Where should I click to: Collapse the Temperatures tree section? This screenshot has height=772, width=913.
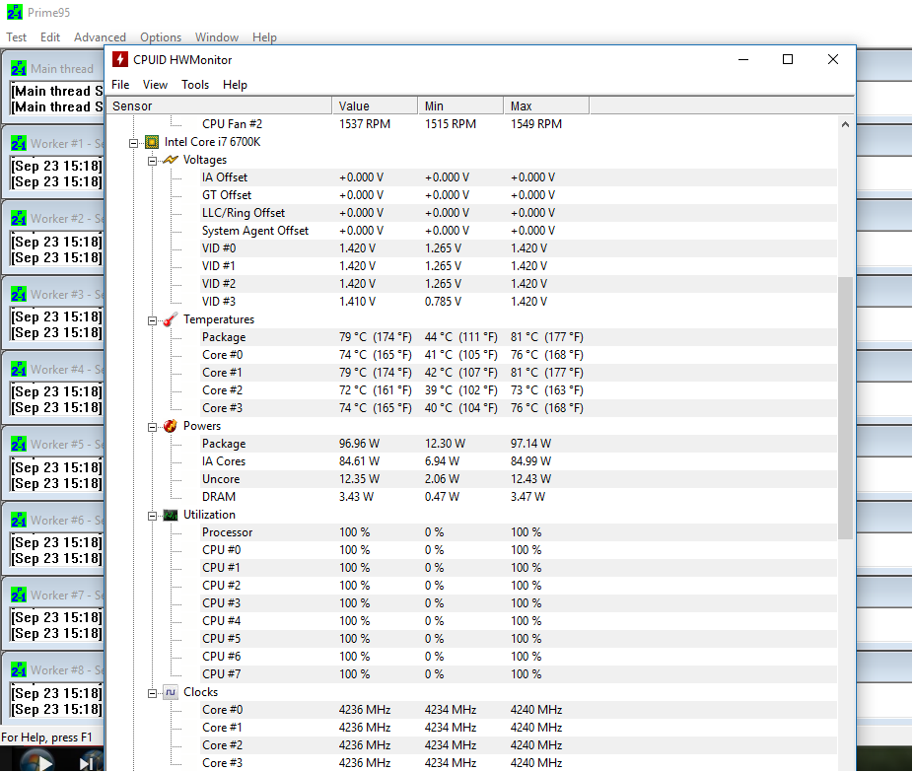click(x=152, y=320)
